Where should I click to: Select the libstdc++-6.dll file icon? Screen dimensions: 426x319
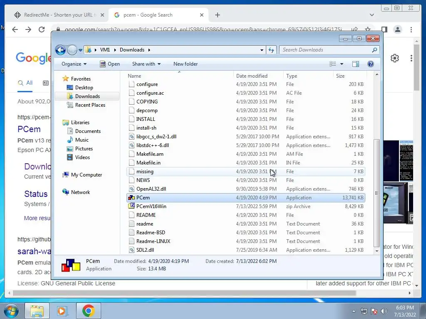click(x=131, y=145)
